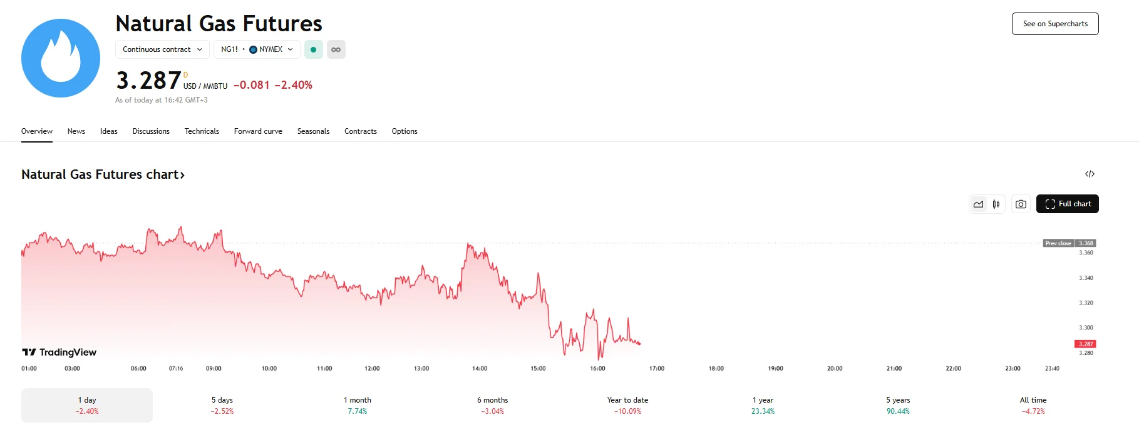Open the Forward curve tab
This screenshot has height=427, width=1139.
click(x=258, y=131)
